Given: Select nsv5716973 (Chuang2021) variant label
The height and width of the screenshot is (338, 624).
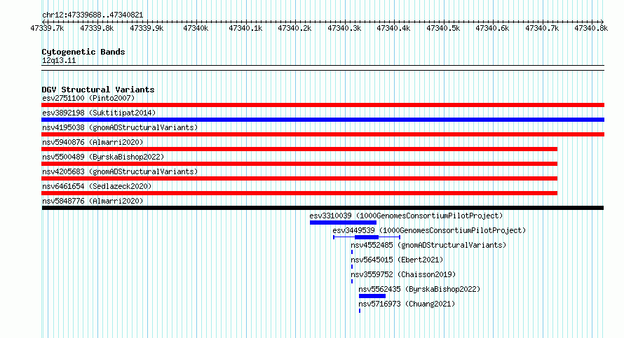Looking at the screenshot, I should pos(407,304).
